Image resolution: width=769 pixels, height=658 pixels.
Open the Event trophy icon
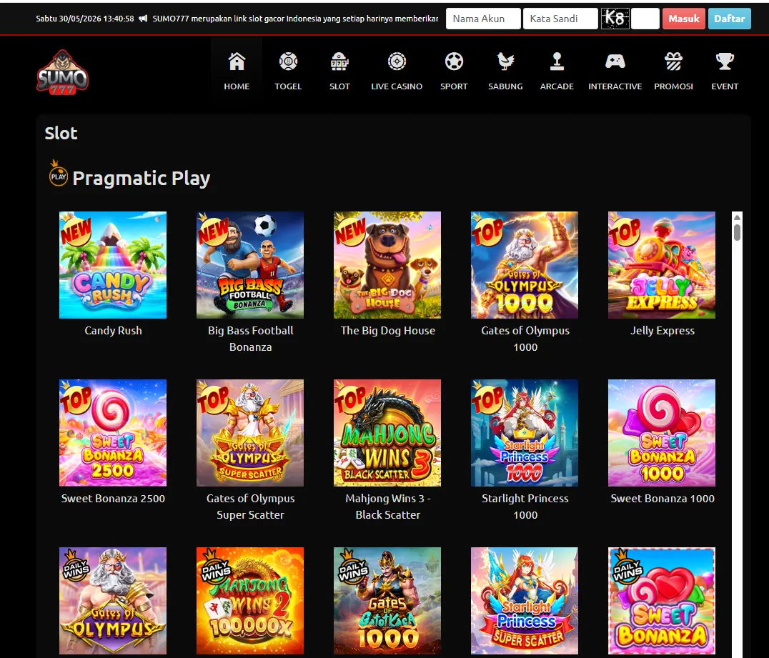725,61
